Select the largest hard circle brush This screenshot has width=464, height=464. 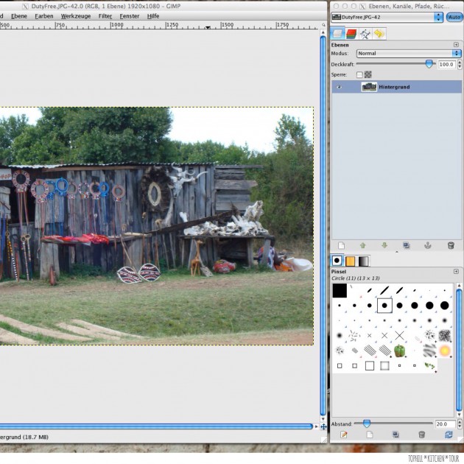(x=444, y=306)
